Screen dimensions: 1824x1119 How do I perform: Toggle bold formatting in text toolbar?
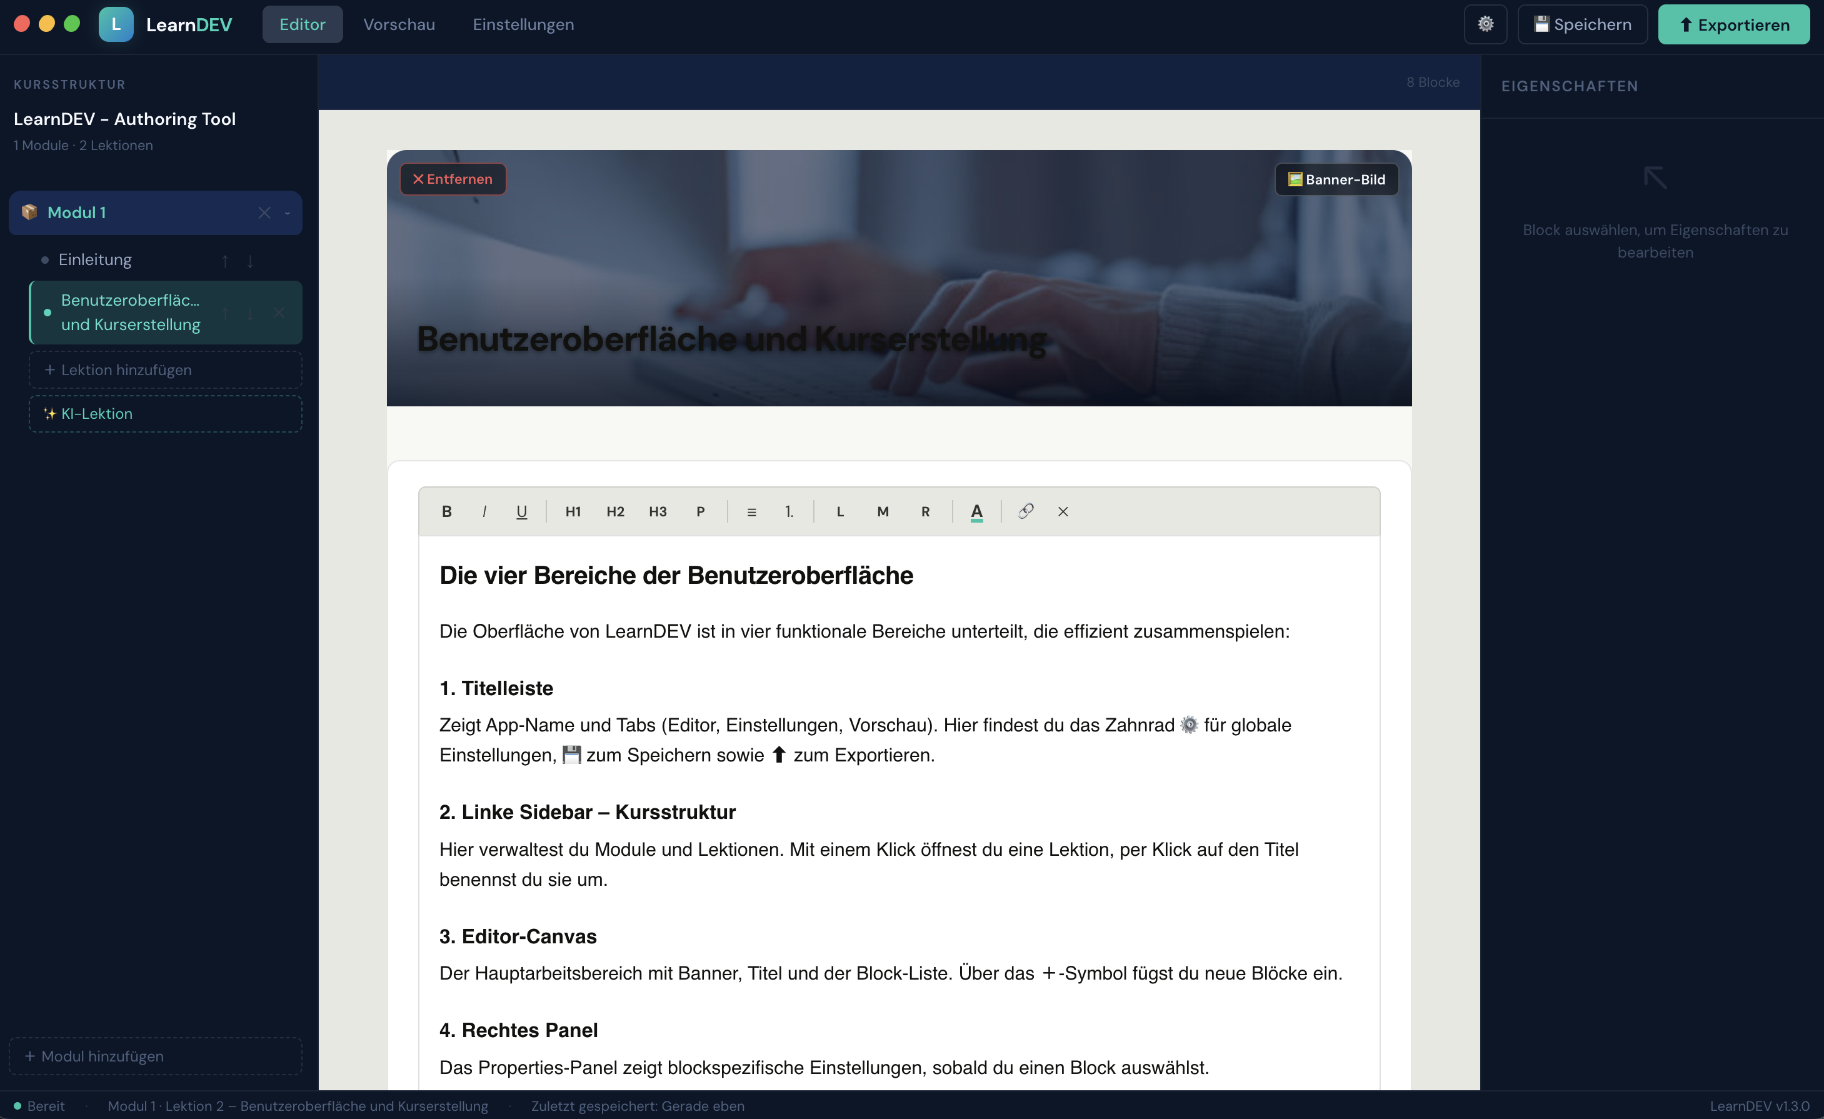[x=446, y=511]
